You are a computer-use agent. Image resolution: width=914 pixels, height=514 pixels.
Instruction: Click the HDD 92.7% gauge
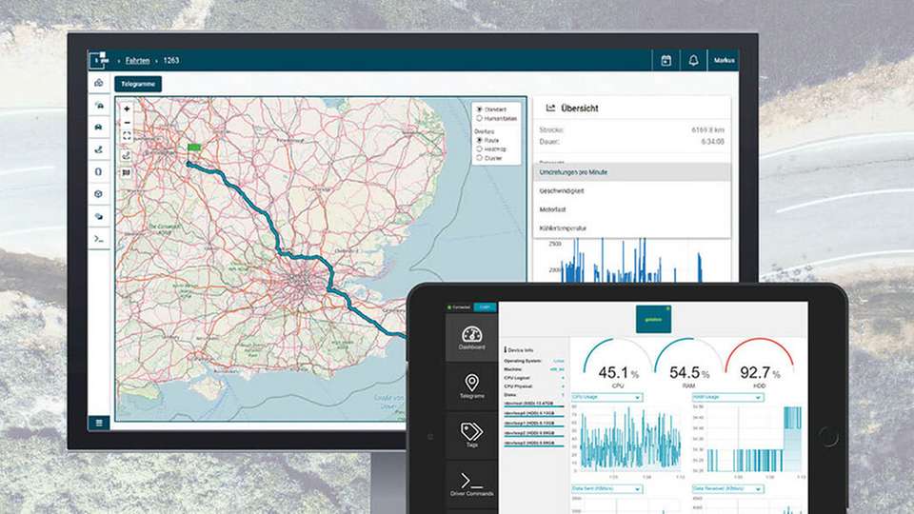click(760, 365)
